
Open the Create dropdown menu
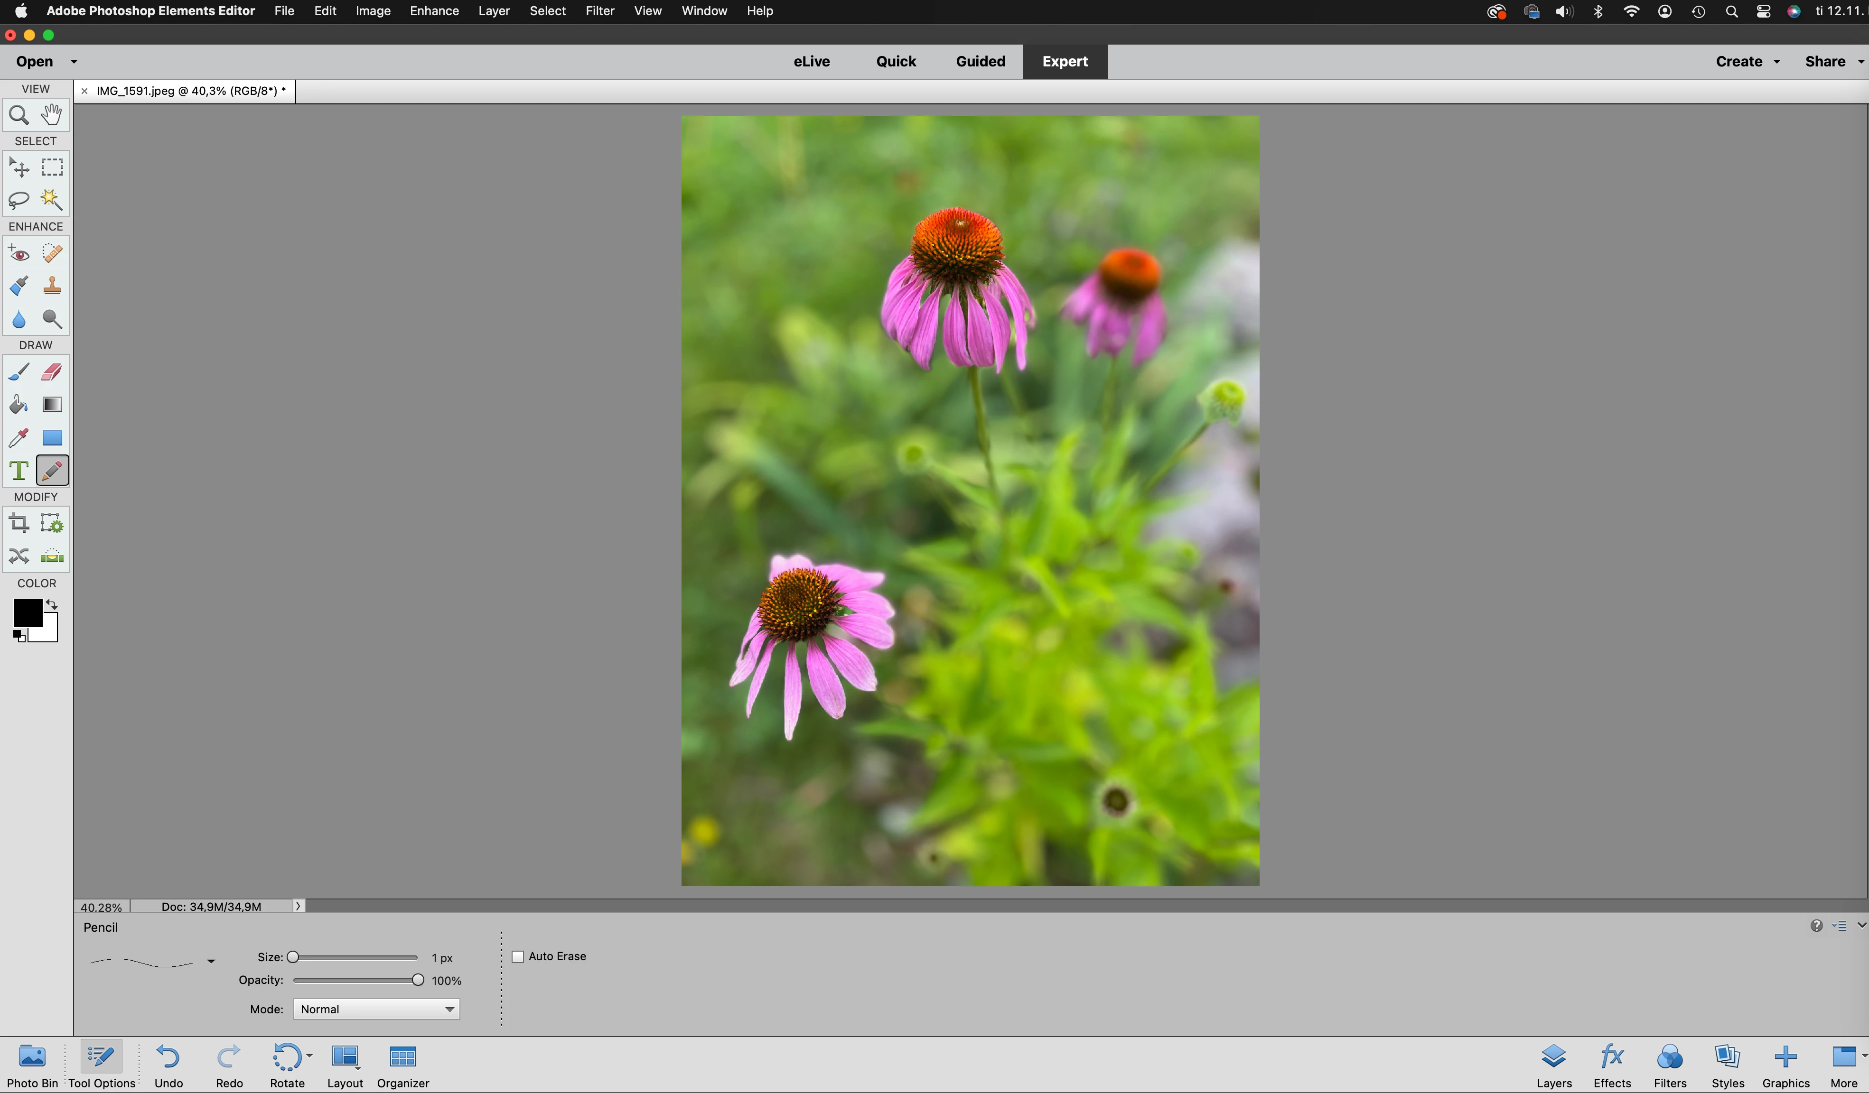click(1747, 62)
